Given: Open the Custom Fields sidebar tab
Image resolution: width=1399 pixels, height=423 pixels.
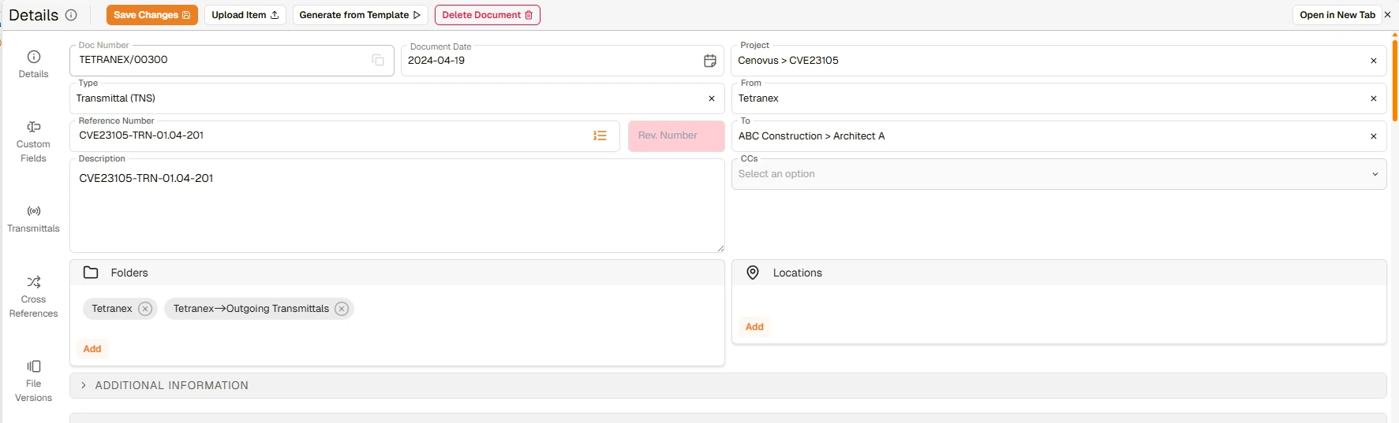Looking at the screenshot, I should [x=33, y=142].
